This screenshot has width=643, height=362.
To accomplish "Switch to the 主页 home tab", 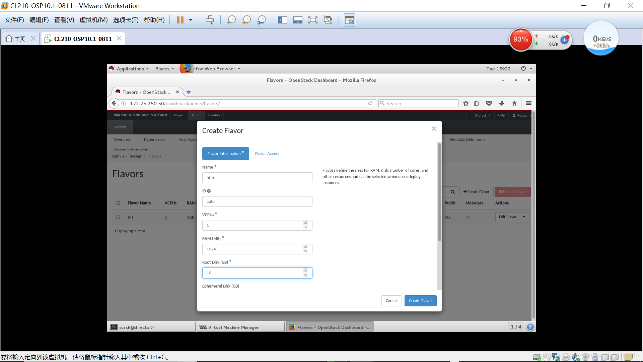I will (16, 39).
